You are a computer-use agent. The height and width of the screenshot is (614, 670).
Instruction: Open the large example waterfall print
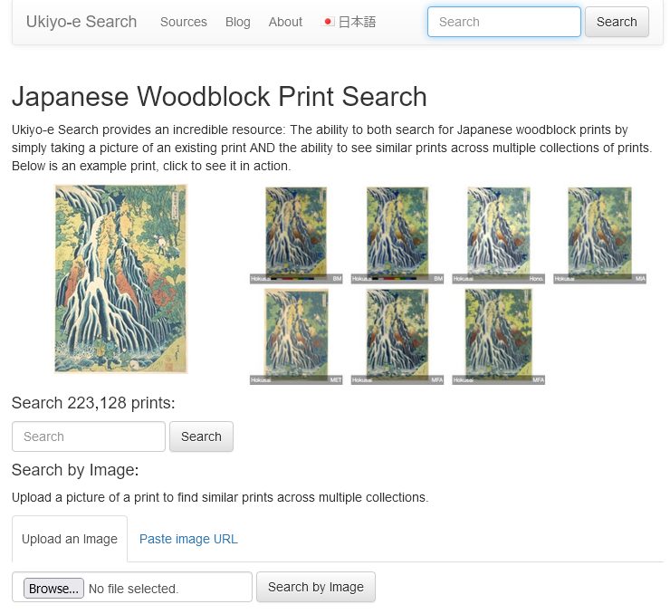120,279
